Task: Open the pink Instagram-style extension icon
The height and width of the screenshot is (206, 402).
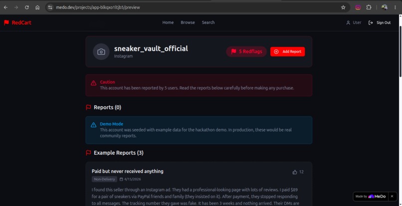Action: (x=358, y=7)
